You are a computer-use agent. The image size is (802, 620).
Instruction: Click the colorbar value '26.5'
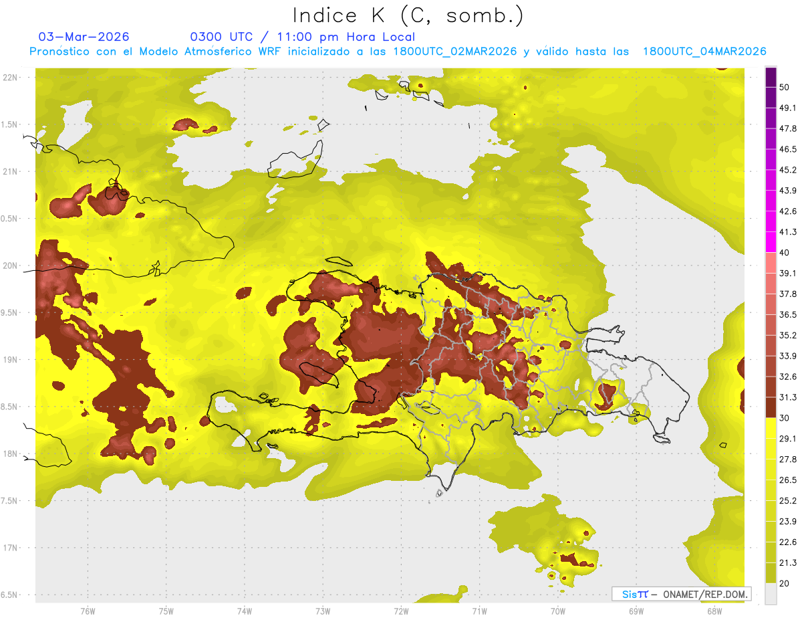(787, 480)
